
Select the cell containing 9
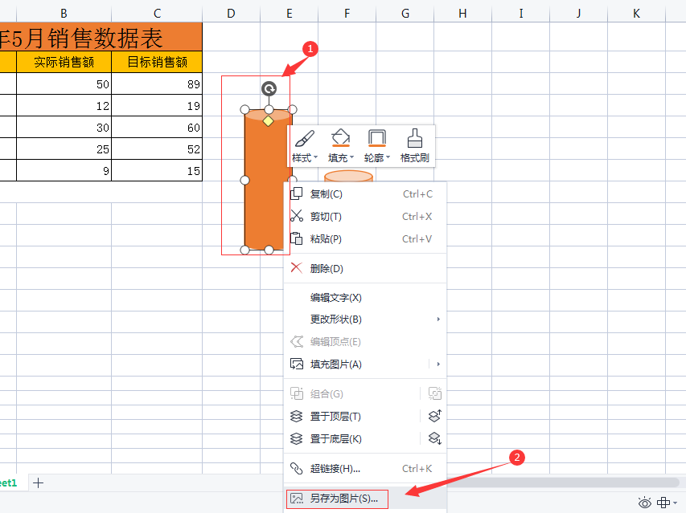64,170
